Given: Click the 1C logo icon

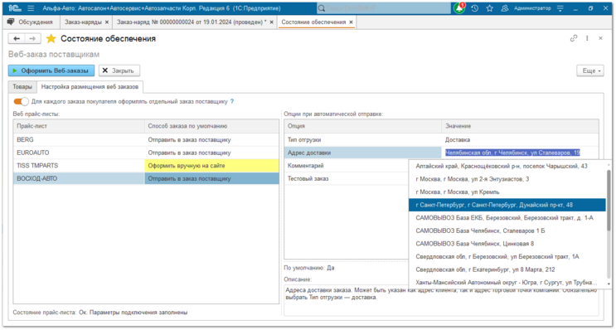Looking at the screenshot, I should [x=15, y=8].
